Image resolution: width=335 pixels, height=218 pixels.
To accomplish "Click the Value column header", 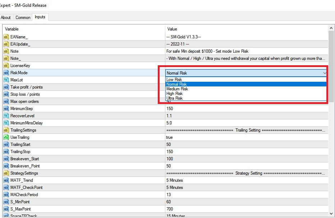I will coord(247,29).
